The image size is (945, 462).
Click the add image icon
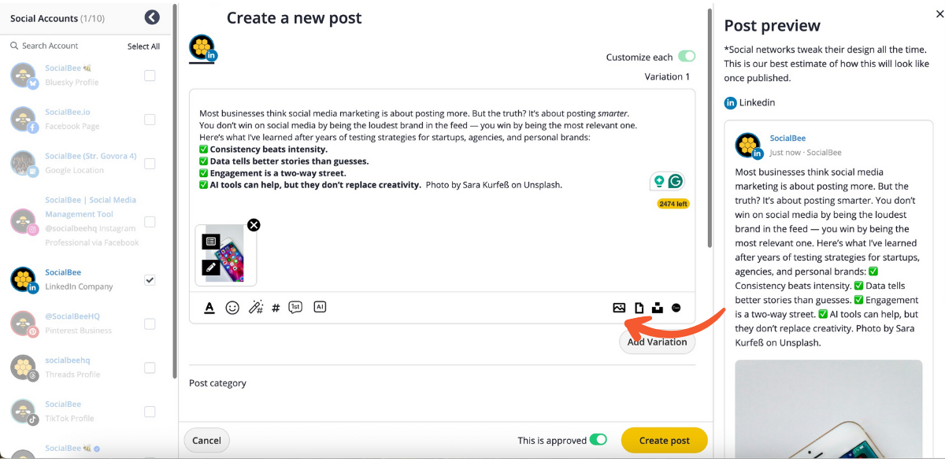(x=619, y=308)
